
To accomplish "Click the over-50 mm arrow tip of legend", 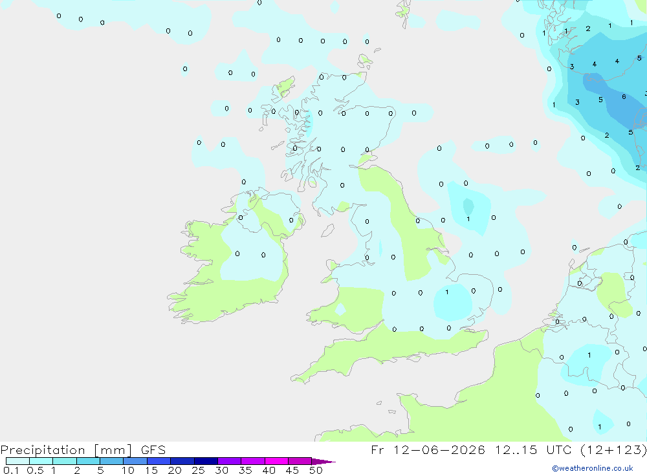I will tap(323, 461).
